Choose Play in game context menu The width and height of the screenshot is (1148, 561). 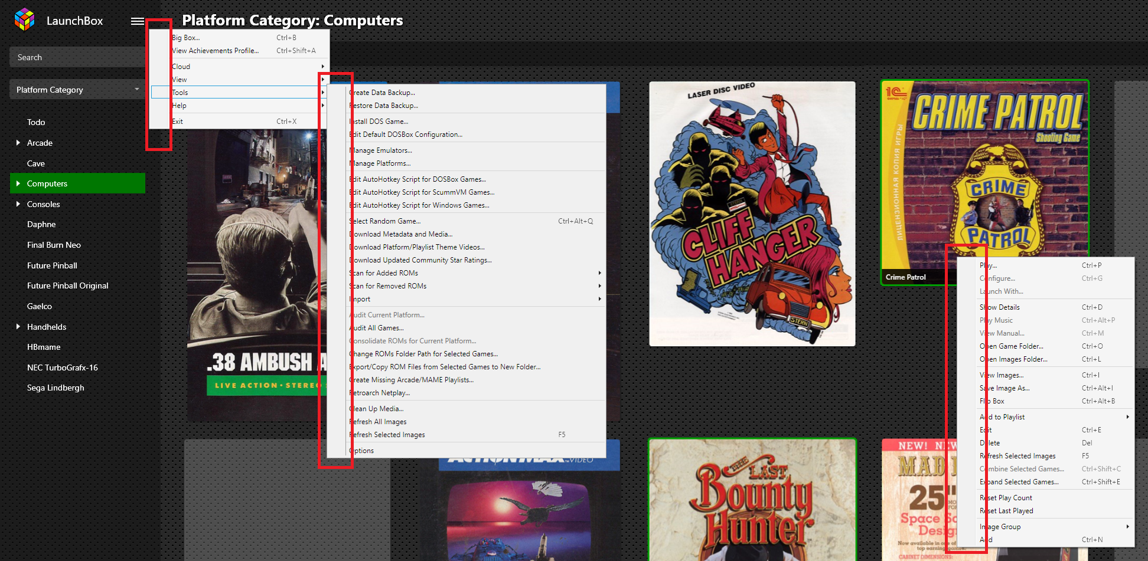point(1045,265)
